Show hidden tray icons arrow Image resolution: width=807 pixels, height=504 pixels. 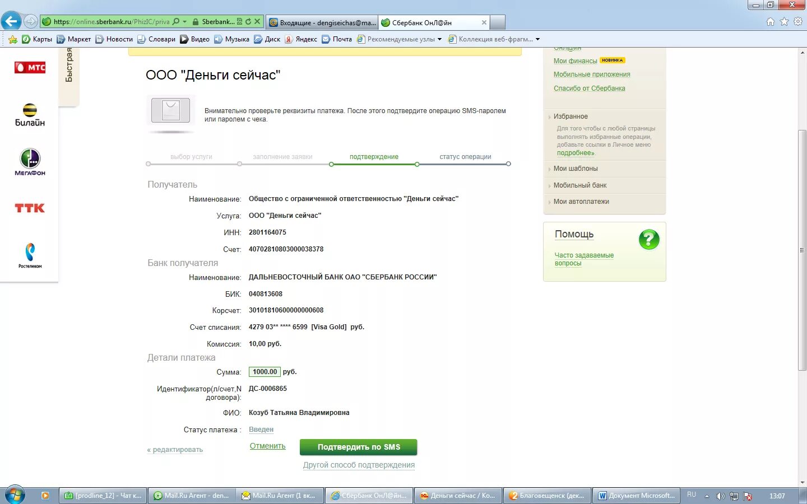pos(707,496)
